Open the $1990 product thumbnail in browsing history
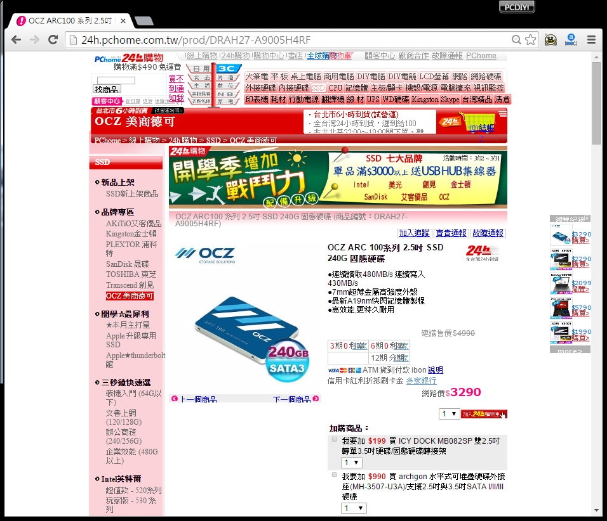Viewport: 607px width, 521px height. [561, 332]
